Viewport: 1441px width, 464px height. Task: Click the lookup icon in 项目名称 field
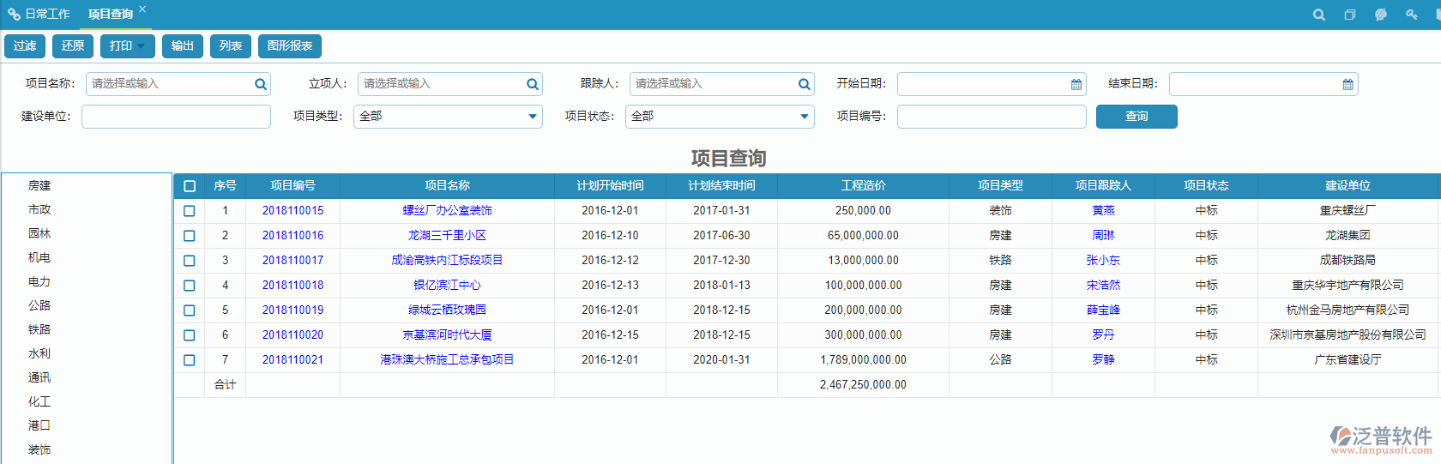(x=261, y=84)
